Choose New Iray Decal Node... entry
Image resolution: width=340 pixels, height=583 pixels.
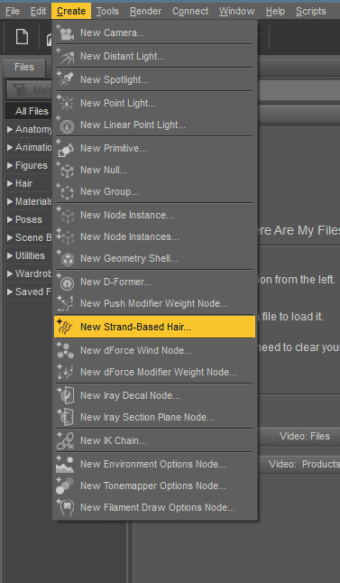[154, 395]
